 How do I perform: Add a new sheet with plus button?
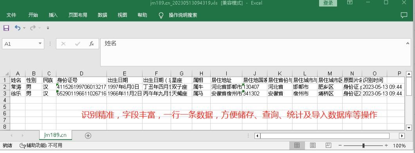(88, 135)
